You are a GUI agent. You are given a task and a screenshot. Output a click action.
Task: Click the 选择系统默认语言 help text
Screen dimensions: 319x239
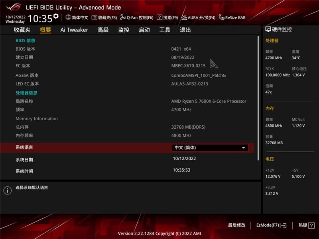(x=32, y=188)
